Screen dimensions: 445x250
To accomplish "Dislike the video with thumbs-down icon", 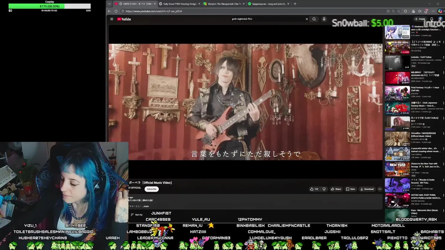I will (x=324, y=189).
